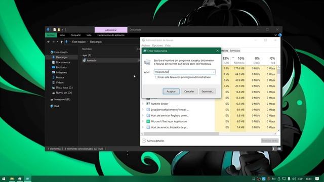Click Aceptar in Crear nueva tarea dialog

pos(171,92)
